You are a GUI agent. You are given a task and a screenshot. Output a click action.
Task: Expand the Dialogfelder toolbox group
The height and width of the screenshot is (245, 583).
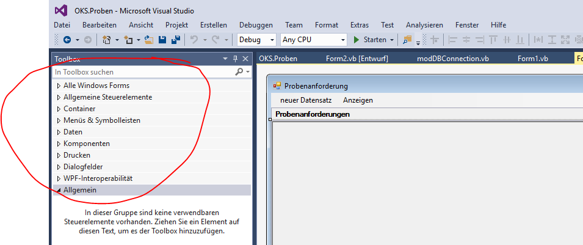(59, 166)
